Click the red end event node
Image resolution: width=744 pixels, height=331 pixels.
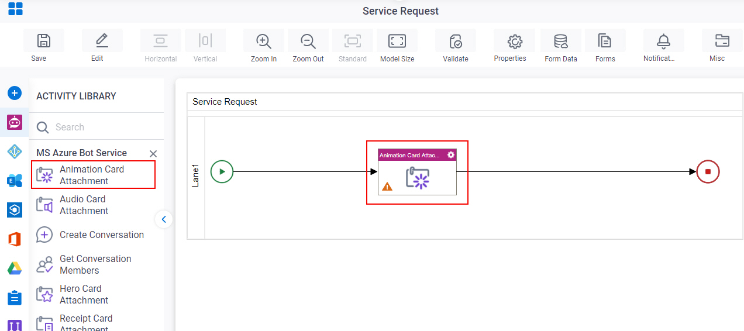click(x=708, y=172)
